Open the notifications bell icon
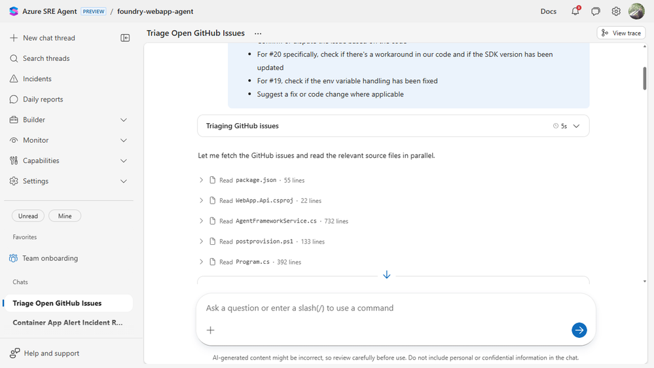 tap(575, 11)
